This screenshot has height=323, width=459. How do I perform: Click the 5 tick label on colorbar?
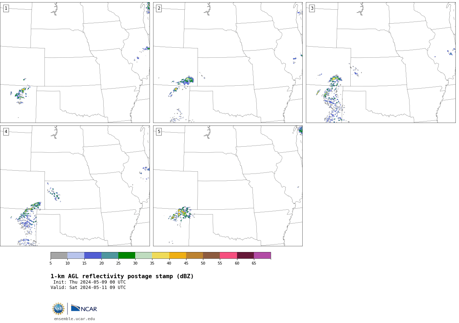coord(51,263)
